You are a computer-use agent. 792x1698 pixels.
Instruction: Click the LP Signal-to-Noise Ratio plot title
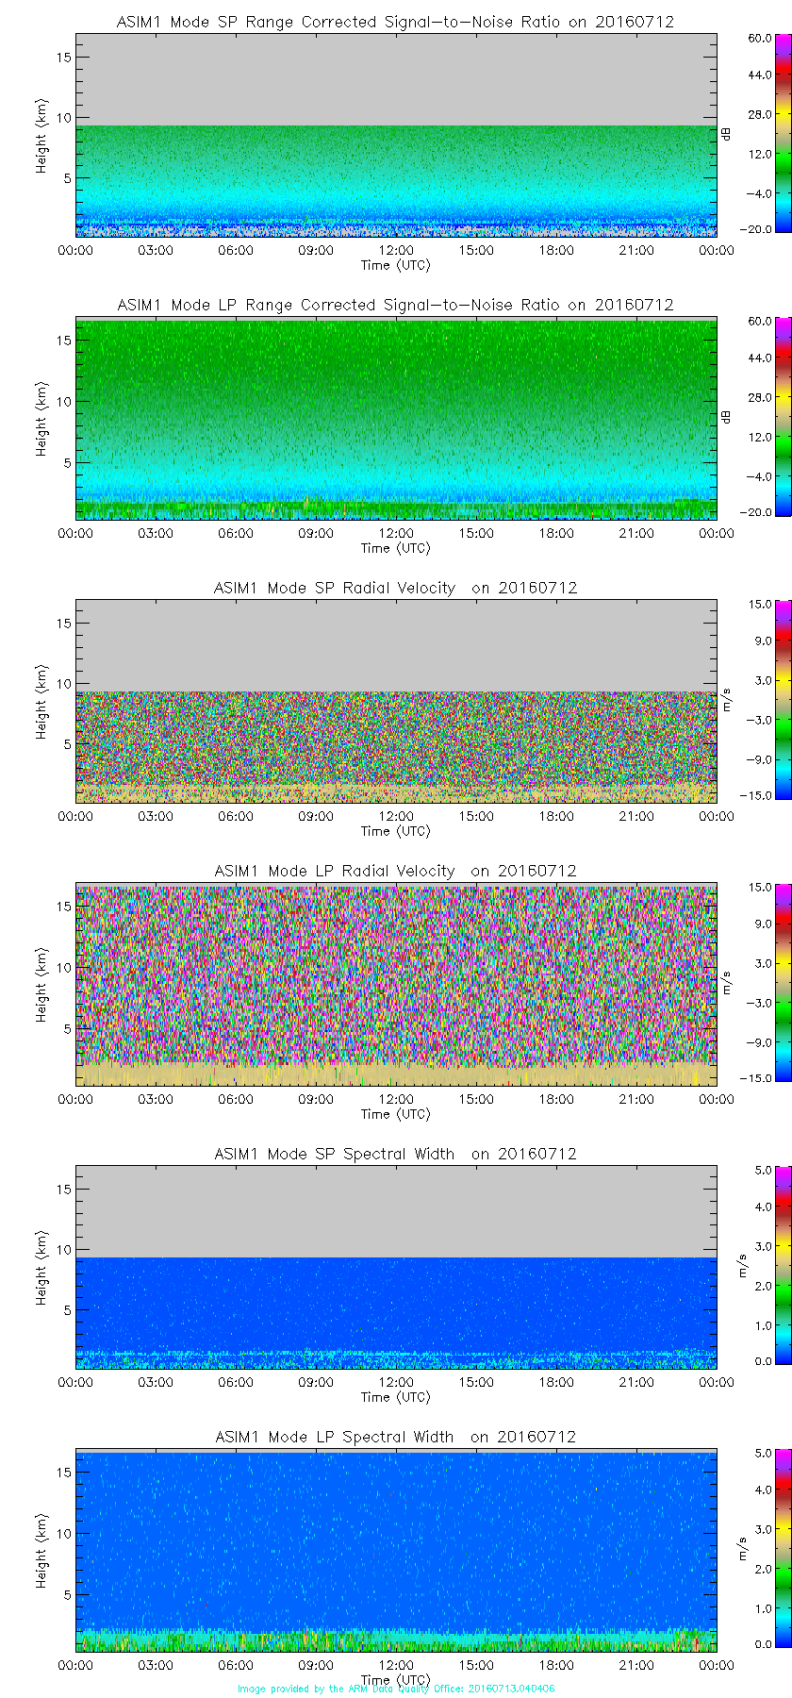tap(395, 305)
